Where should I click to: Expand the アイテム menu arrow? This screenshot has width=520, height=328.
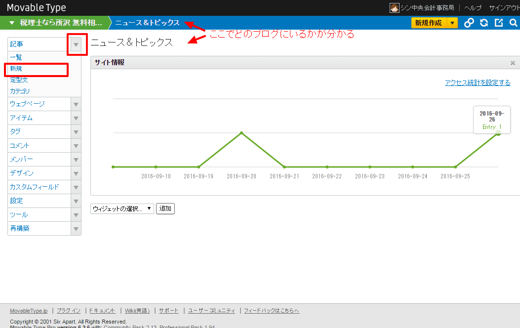pos(76,118)
